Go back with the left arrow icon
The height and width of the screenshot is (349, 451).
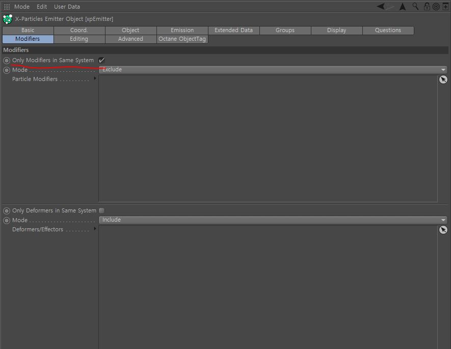(x=381, y=6)
